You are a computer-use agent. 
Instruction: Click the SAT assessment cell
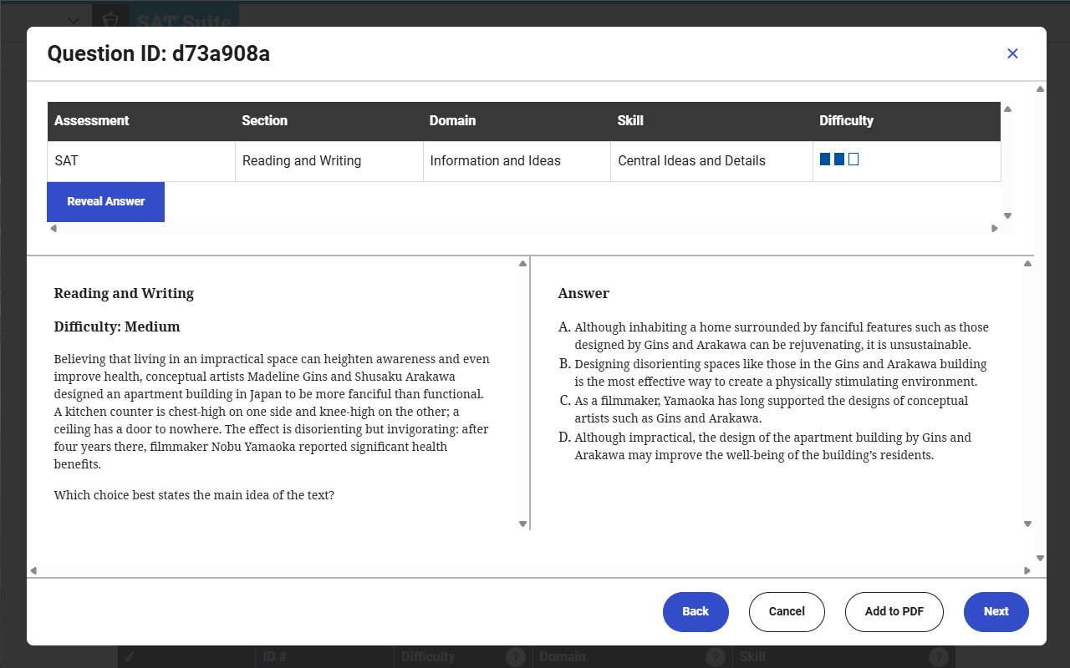click(141, 161)
